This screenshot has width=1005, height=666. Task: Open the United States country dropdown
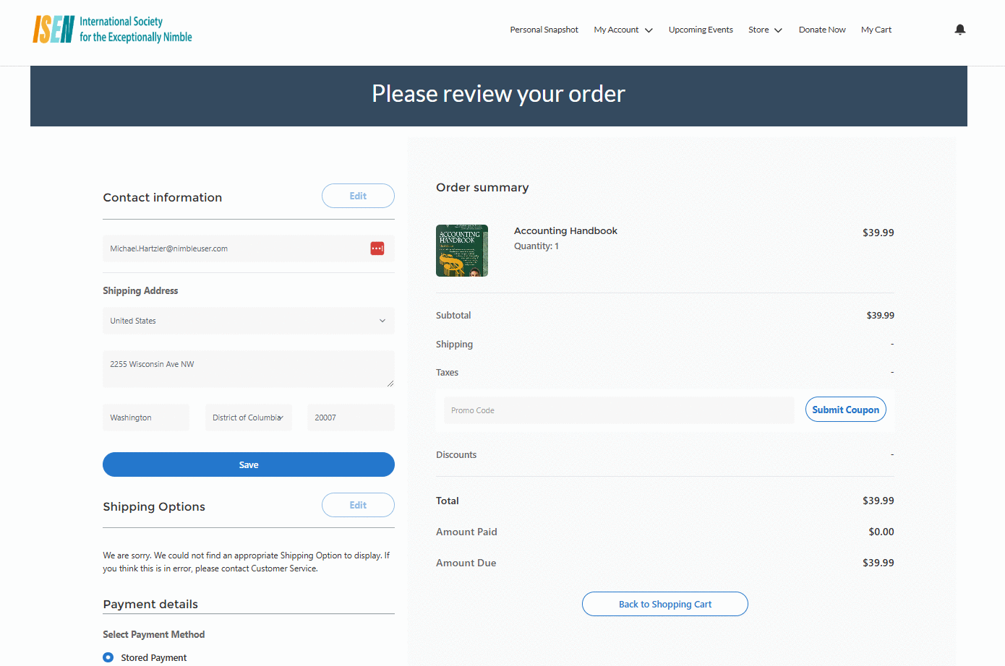pyautogui.click(x=248, y=321)
